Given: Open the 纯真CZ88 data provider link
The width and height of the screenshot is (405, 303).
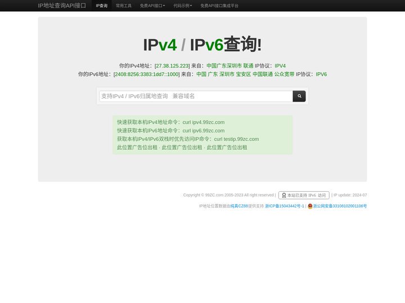Looking at the screenshot, I should (x=239, y=206).
